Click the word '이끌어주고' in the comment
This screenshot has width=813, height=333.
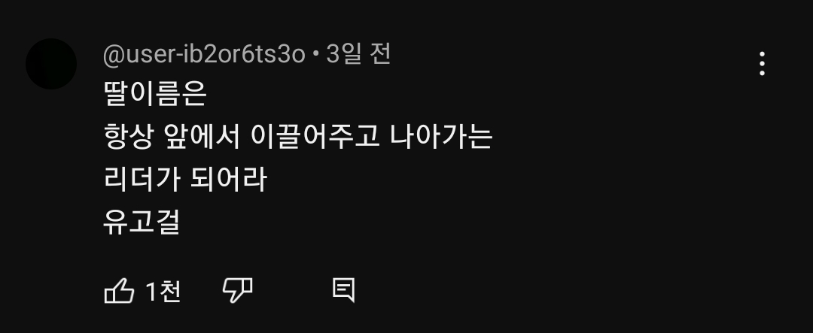tap(315, 137)
